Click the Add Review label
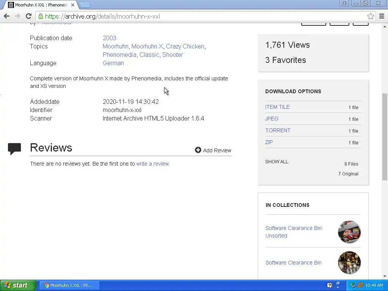Screen dimensions: 388x291 point(217,150)
